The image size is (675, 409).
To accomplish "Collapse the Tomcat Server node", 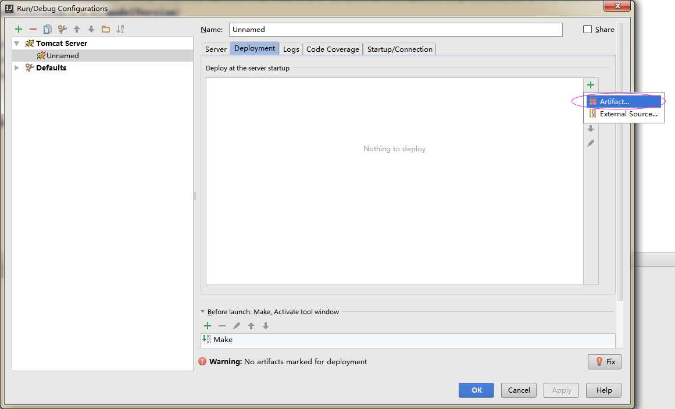I will coord(17,43).
